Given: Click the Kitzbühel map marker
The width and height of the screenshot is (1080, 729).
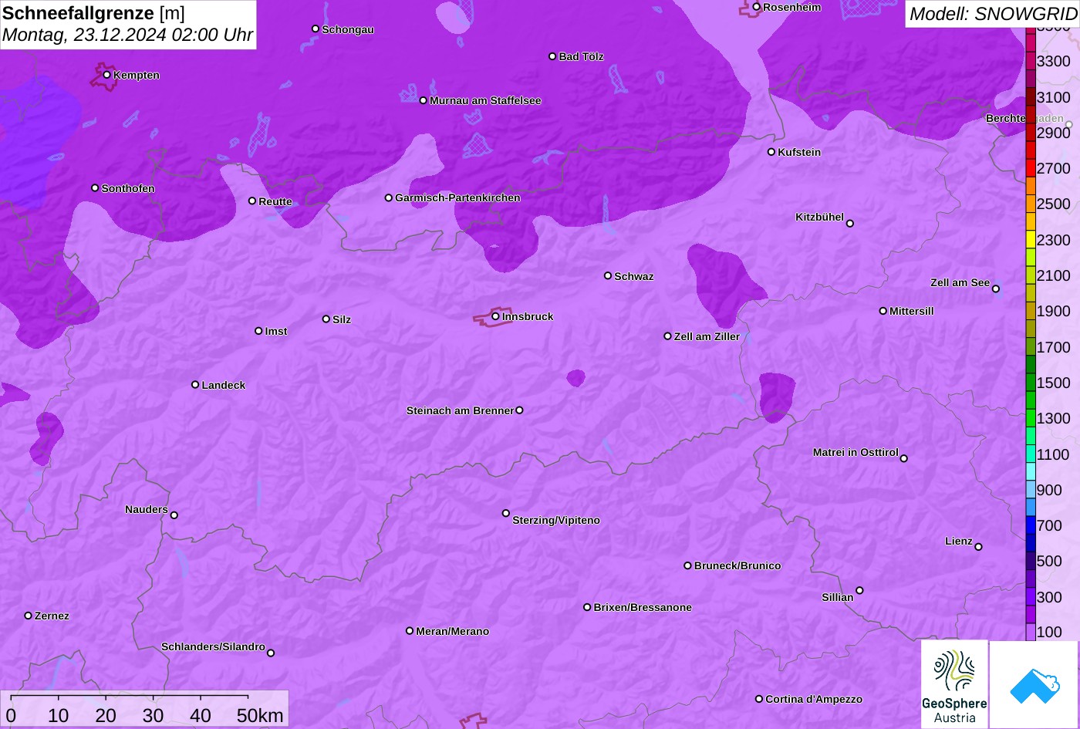Looking at the screenshot, I should tap(850, 224).
